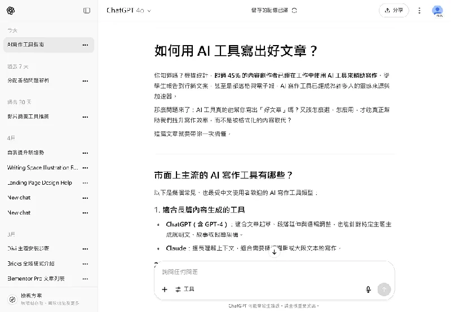Click the send message arrow button
The width and height of the screenshot is (451, 312).
pyautogui.click(x=384, y=289)
